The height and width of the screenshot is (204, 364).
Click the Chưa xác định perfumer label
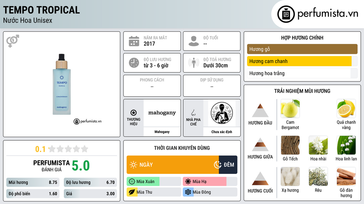222,132
